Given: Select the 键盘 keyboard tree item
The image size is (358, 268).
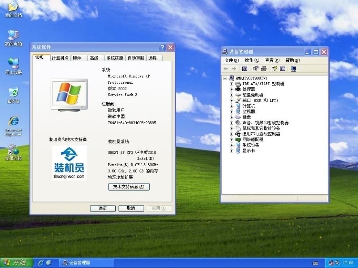Looking at the screenshot, I should tap(246, 117).
